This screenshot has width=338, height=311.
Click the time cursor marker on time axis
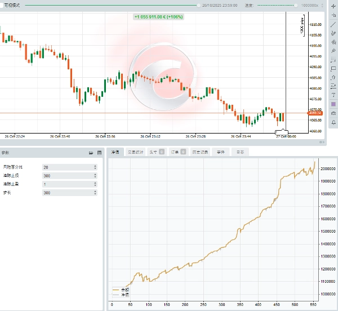[282, 131]
